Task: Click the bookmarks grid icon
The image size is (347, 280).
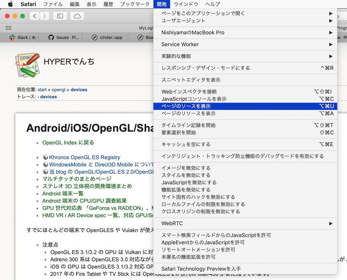Action: point(8,27)
